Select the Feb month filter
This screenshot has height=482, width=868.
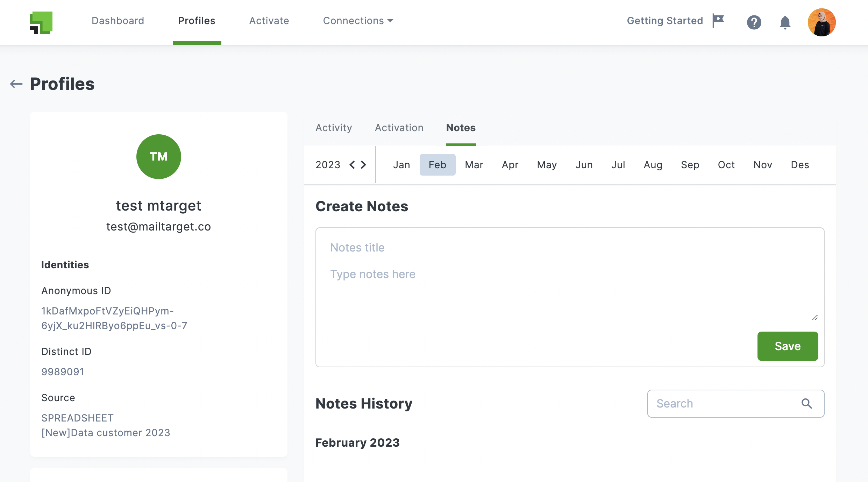tap(437, 164)
